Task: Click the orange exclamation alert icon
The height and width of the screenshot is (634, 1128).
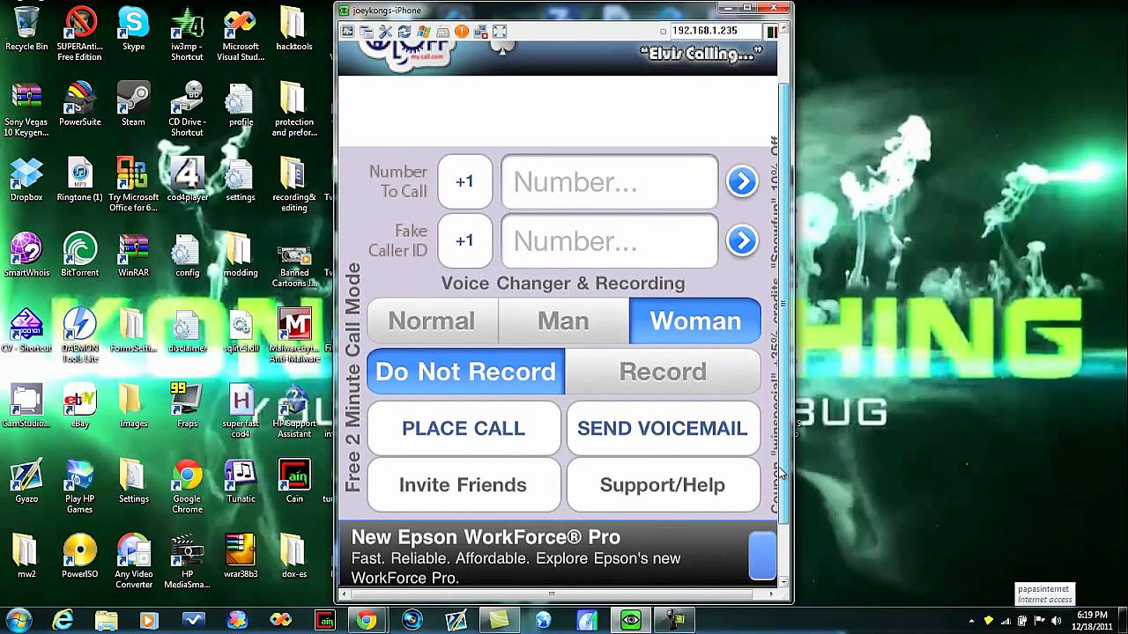Action: tap(462, 32)
